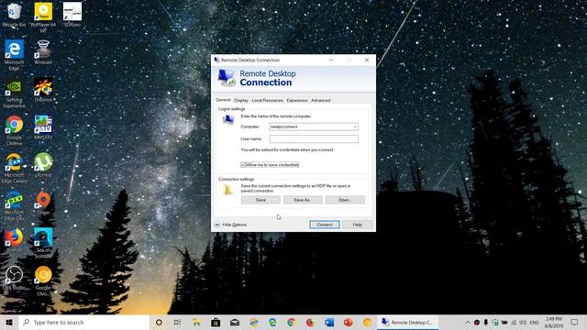
Task: Launch the Origin desktop shortcut
Action: pos(43,202)
